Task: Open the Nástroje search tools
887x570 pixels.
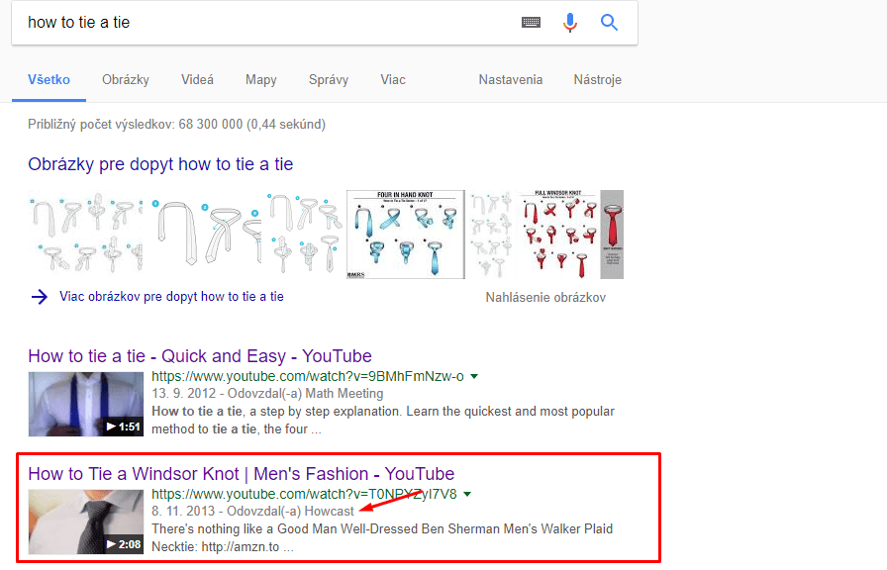Action: coord(598,80)
